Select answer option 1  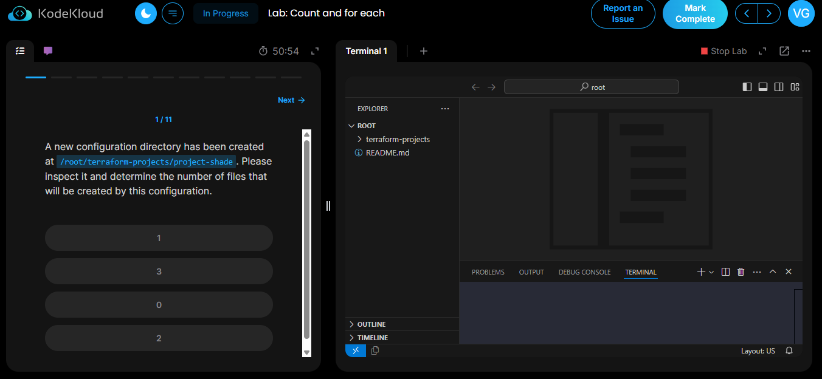pyautogui.click(x=159, y=238)
